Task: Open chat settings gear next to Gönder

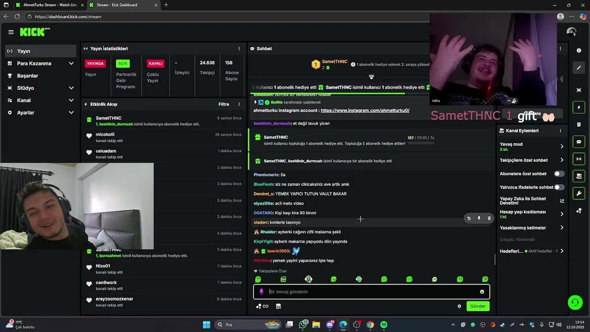Action: tap(459, 306)
